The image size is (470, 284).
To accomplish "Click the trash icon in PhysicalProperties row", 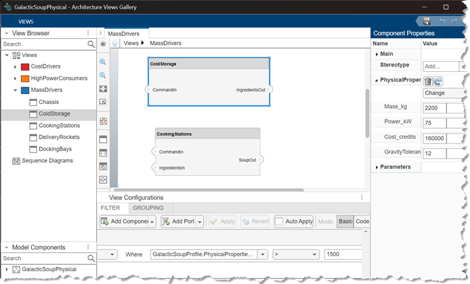I will coord(428,81).
